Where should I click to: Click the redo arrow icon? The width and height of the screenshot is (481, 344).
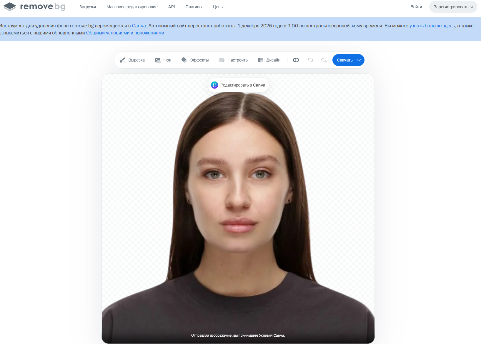(x=324, y=60)
